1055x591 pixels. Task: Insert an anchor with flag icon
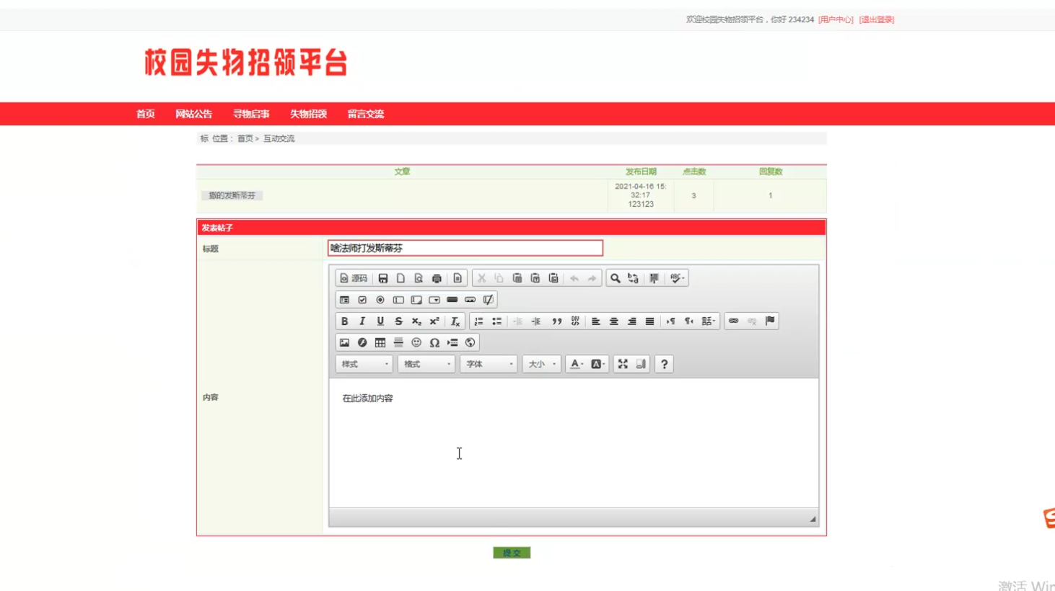click(x=770, y=321)
